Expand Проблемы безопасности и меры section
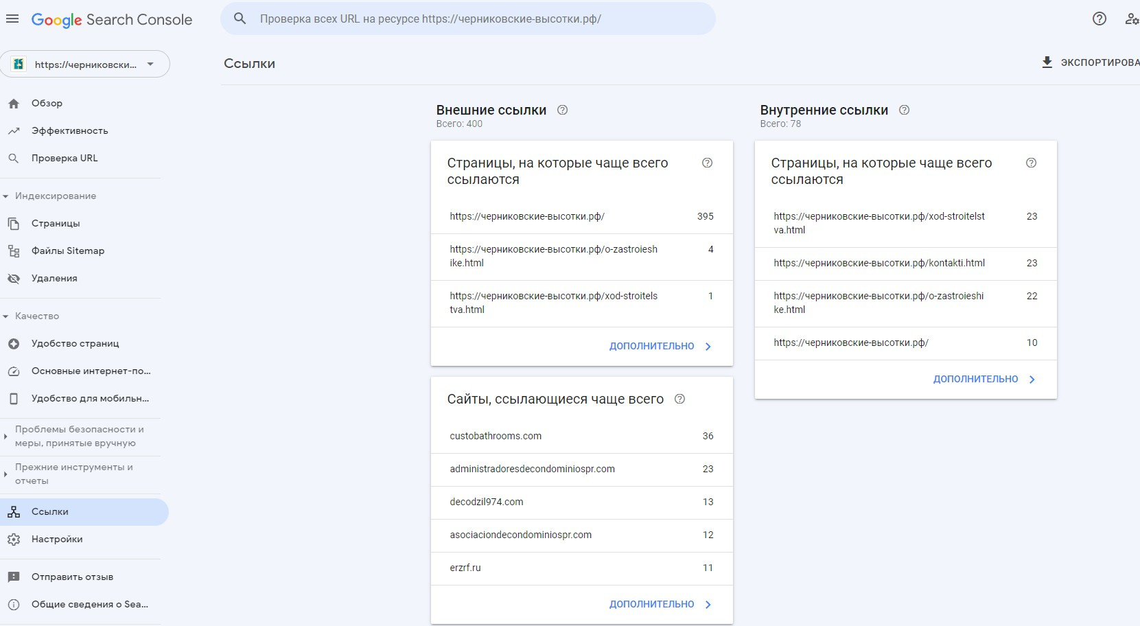The height and width of the screenshot is (626, 1140). click(x=6, y=437)
